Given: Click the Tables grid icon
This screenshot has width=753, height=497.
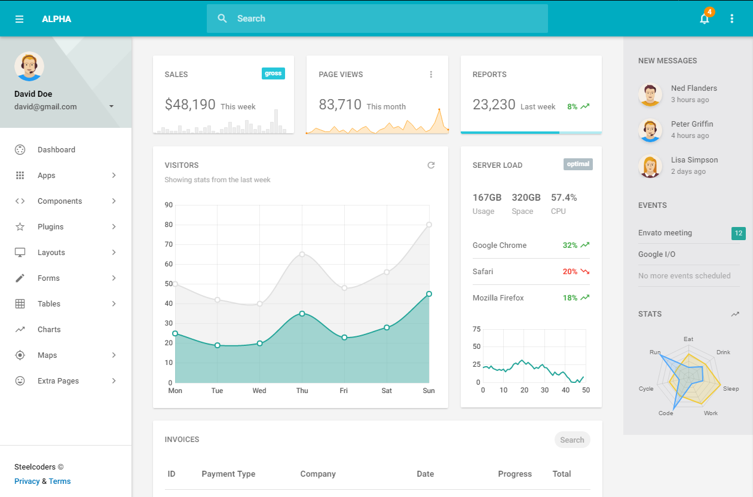Looking at the screenshot, I should (20, 303).
